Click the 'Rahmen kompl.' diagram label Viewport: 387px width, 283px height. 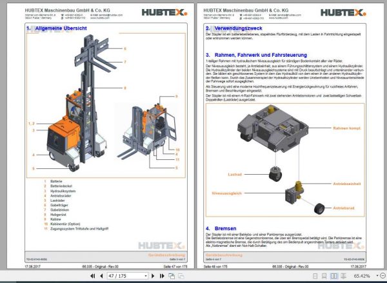pos(347,128)
